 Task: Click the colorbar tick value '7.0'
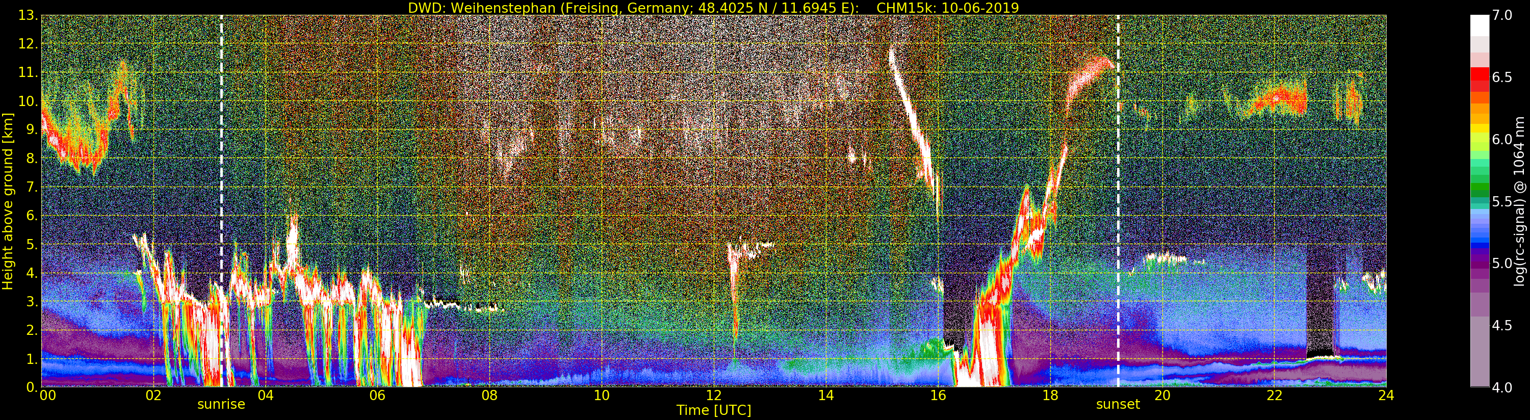click(1502, 15)
